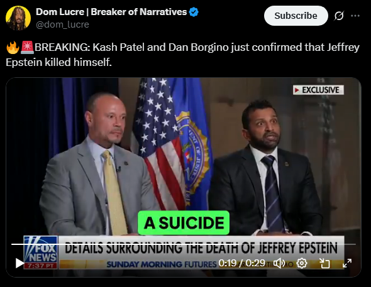Mute the video with the speaker icon
Viewport: 371px width, 287px height.
click(279, 263)
